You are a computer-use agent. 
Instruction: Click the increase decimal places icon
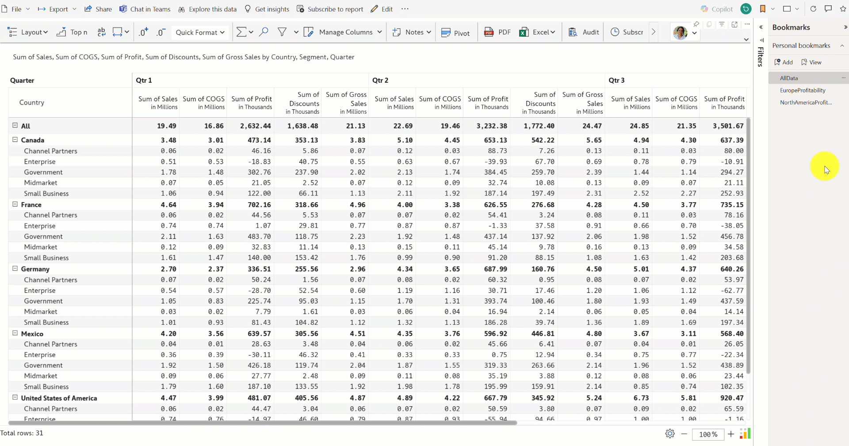tap(143, 32)
